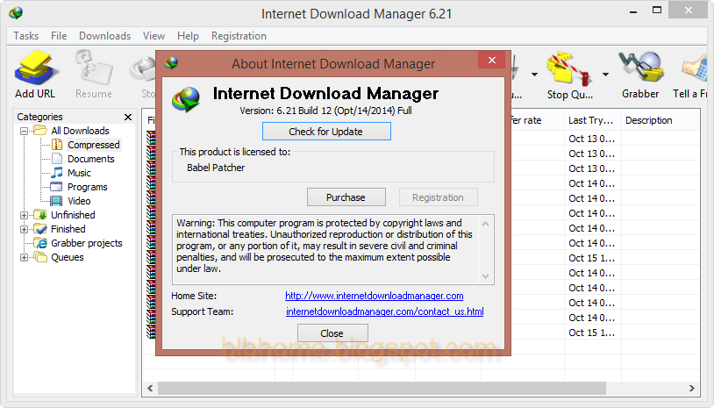Expand the Finished tree node

pyautogui.click(x=25, y=229)
